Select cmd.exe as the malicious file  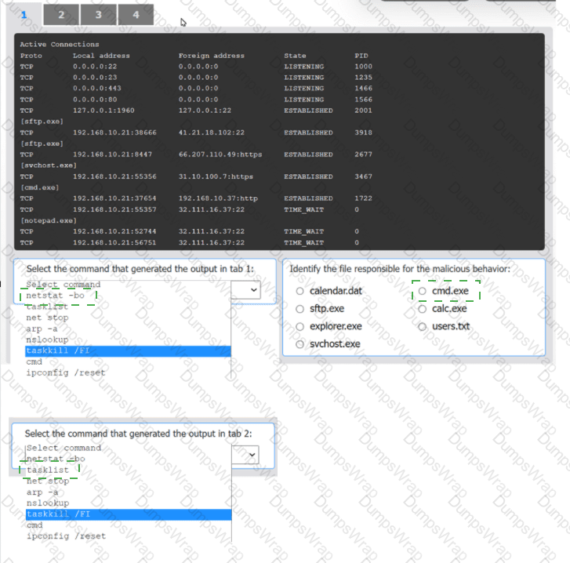422,291
